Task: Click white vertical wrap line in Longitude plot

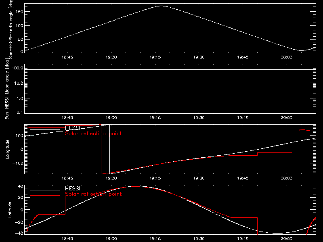Action: [x=109, y=149]
